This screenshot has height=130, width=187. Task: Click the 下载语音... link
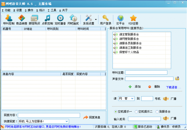[x=174, y=87]
